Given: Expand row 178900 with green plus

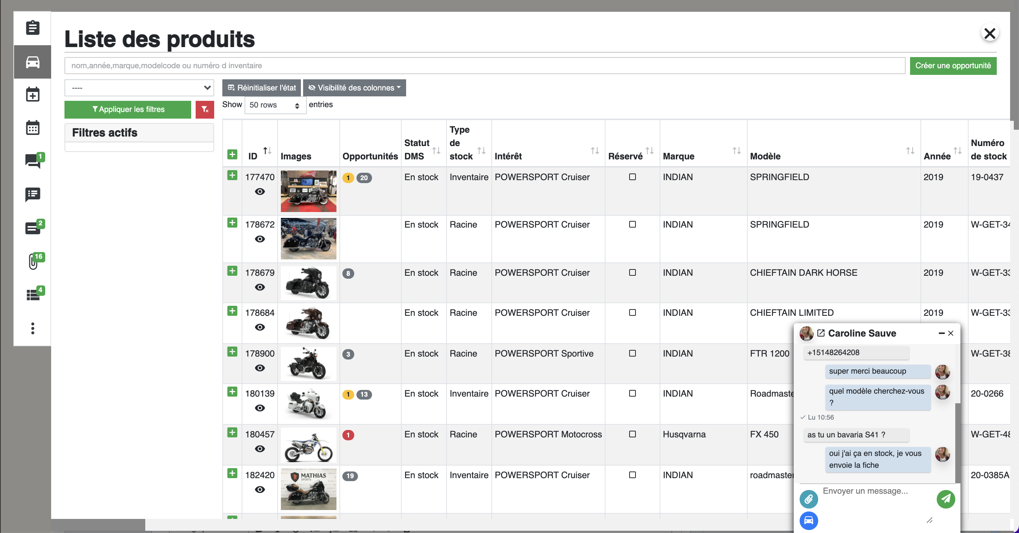Looking at the screenshot, I should (x=232, y=352).
